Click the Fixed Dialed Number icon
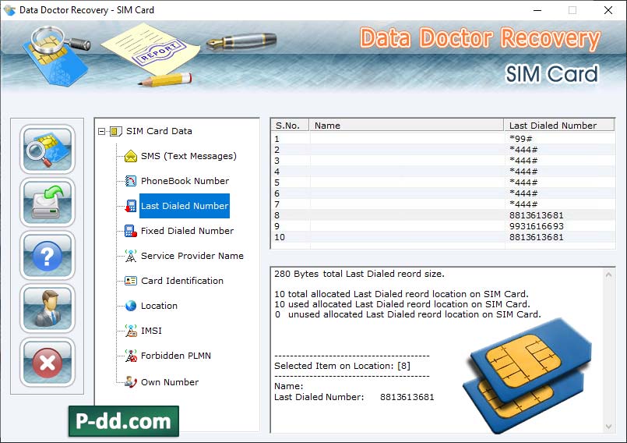The width and height of the screenshot is (627, 443). [x=131, y=231]
